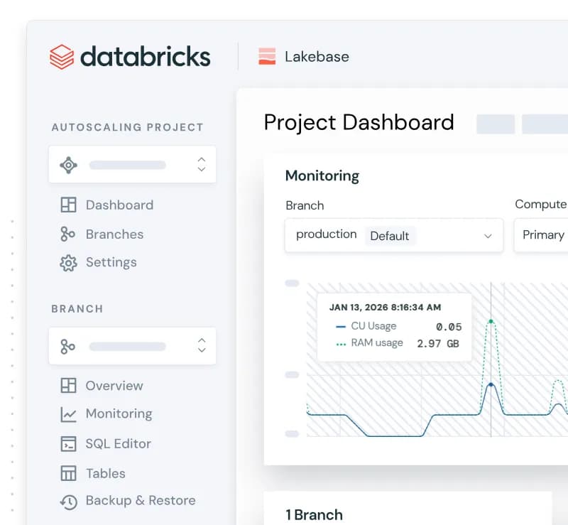Expand the autoscaling project selector

point(132,165)
